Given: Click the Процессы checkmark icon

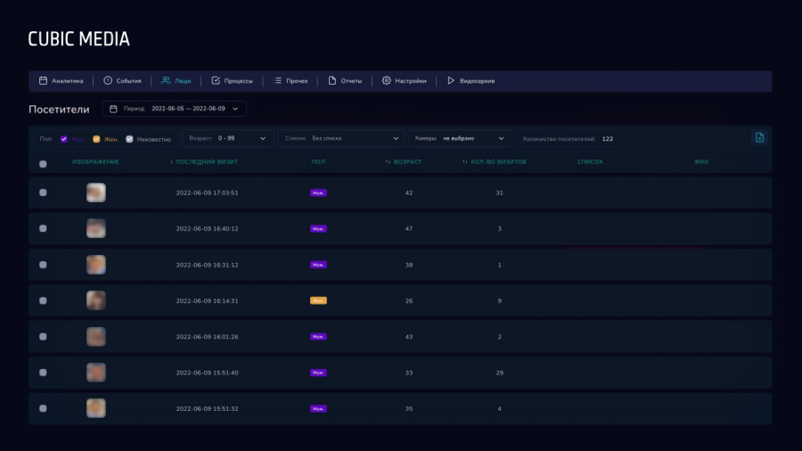Looking at the screenshot, I should coord(216,81).
